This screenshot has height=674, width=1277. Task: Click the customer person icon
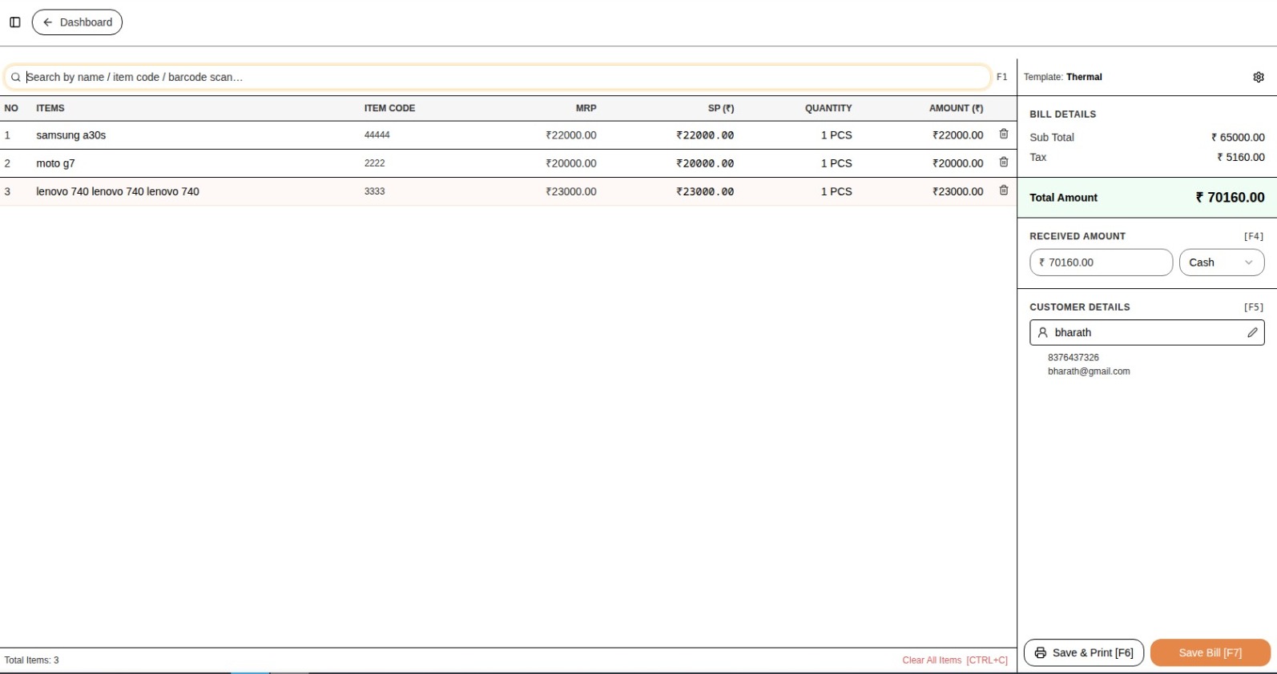[x=1042, y=333]
